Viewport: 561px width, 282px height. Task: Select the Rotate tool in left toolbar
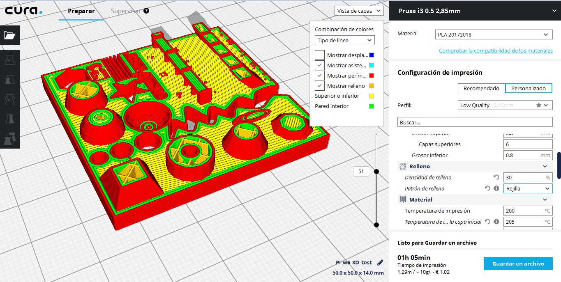pyautogui.click(x=9, y=99)
